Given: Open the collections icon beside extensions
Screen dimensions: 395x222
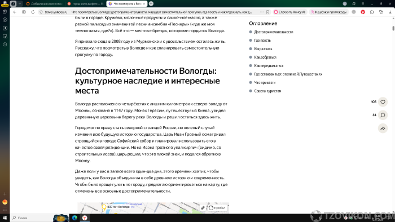Looking at the screenshot, I should click(381, 12).
